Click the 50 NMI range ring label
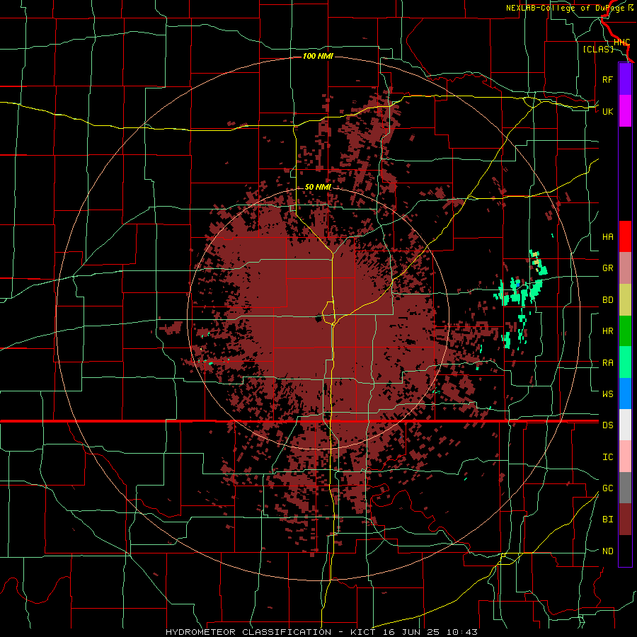 [318, 187]
